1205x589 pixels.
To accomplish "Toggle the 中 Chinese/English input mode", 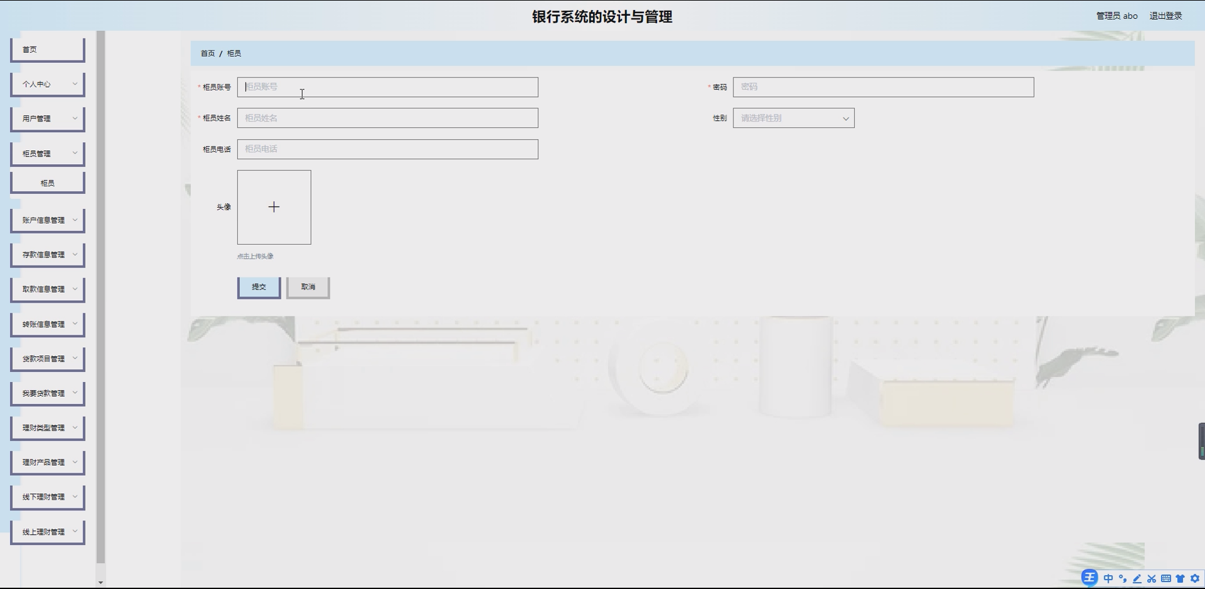I will [1108, 578].
